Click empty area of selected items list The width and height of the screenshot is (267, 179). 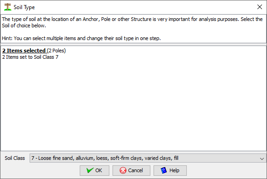pos(133,106)
